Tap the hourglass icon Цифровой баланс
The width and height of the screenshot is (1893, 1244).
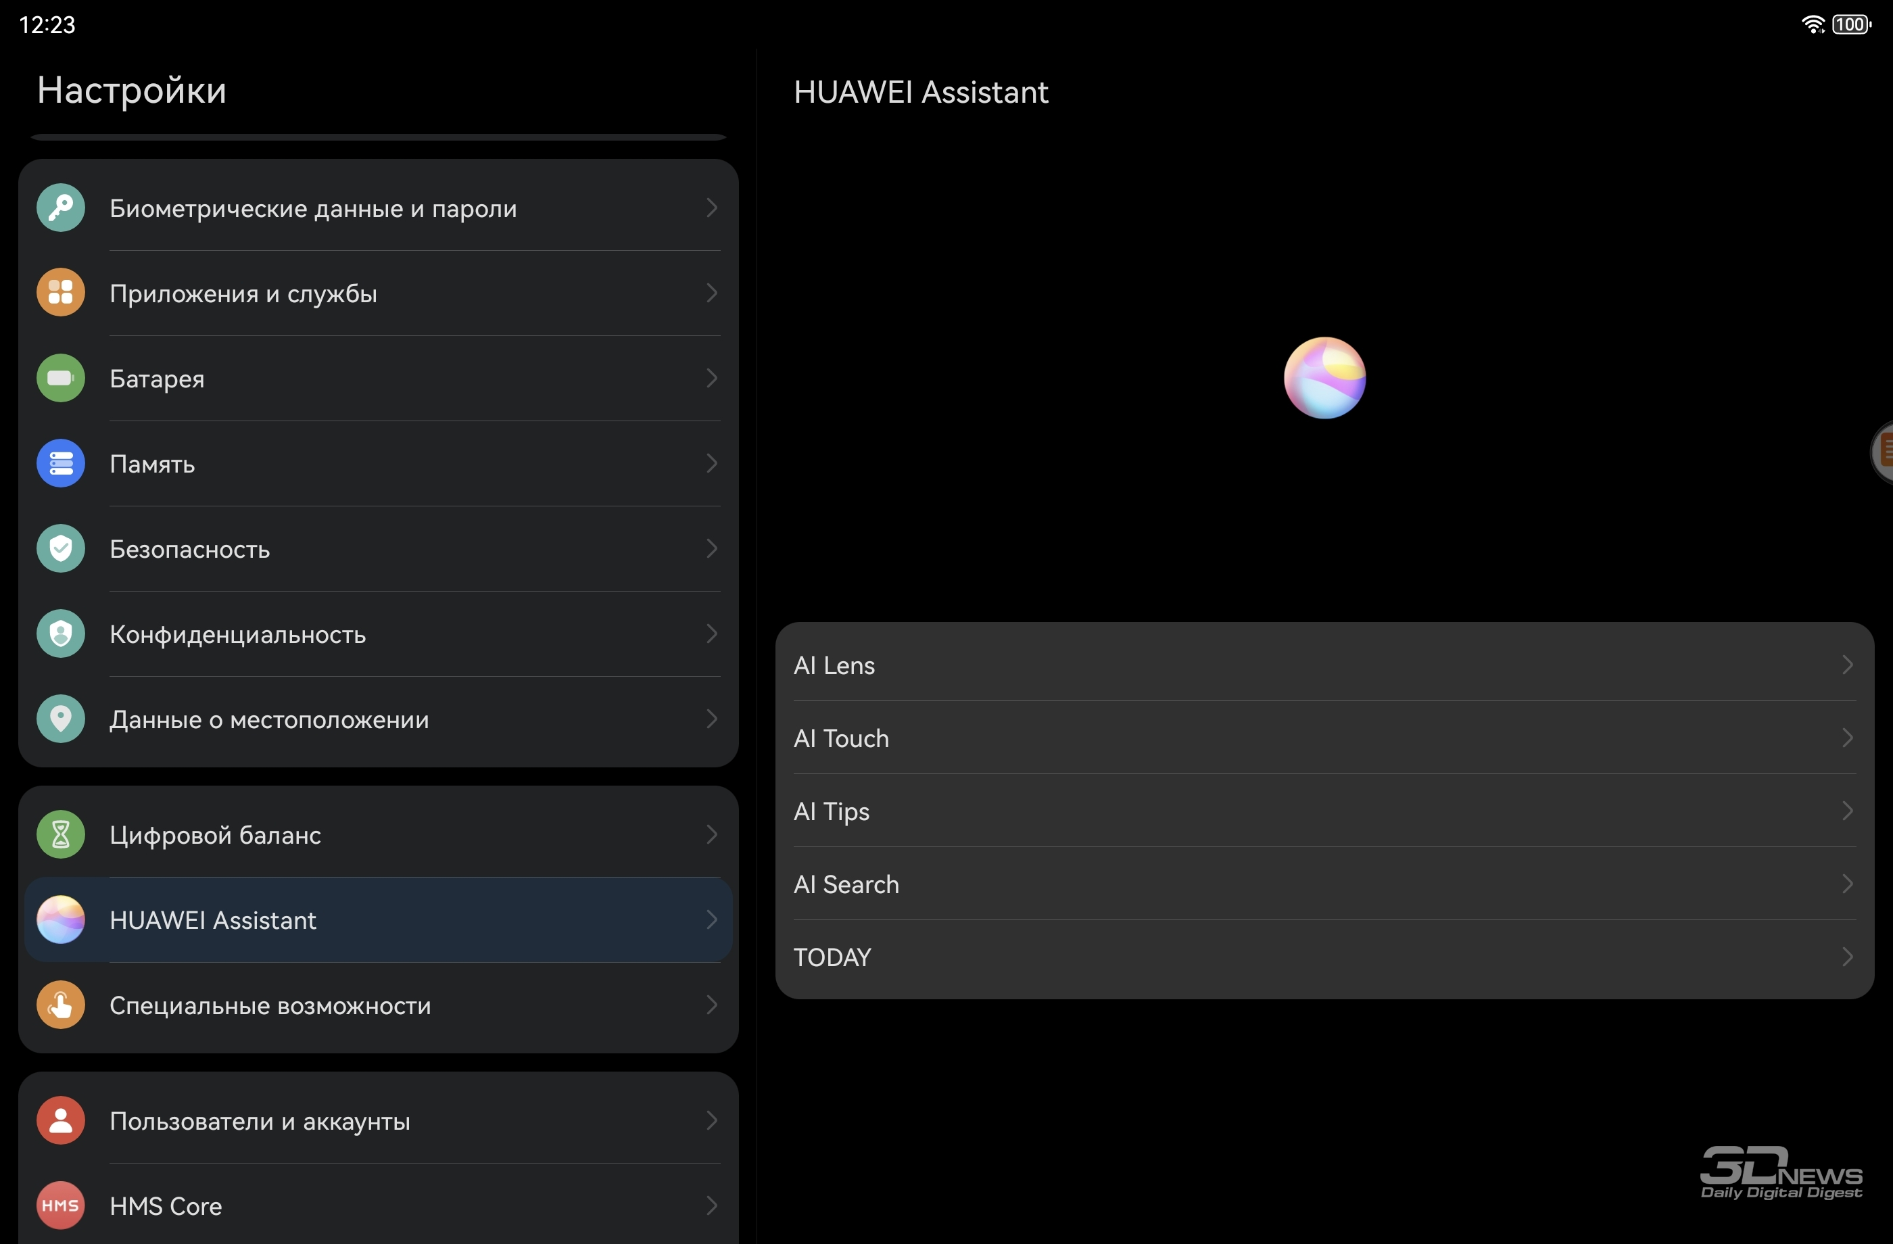[60, 834]
